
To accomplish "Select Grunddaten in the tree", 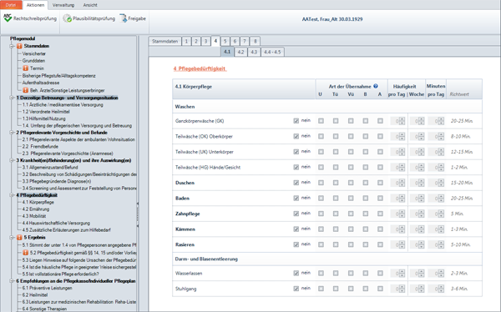I will (33, 61).
